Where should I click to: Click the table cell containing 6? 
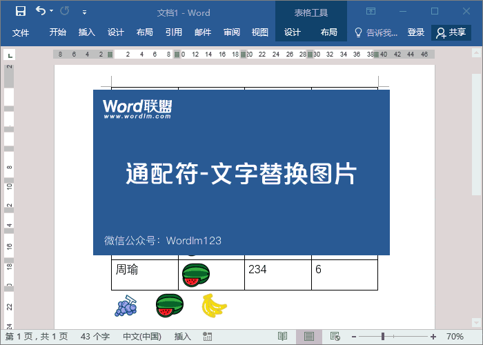pos(344,275)
